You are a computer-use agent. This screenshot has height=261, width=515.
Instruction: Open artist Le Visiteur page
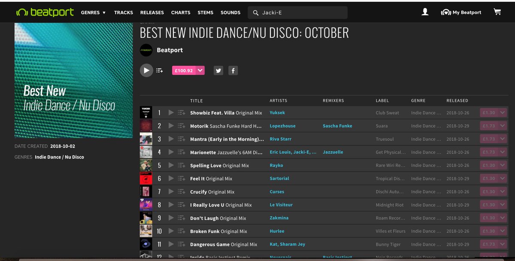[x=281, y=205]
